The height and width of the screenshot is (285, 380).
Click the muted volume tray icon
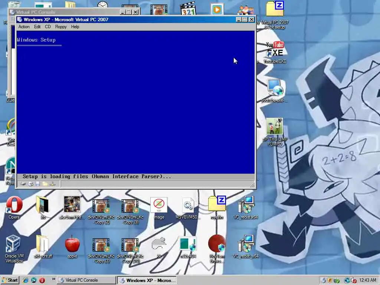click(x=354, y=281)
